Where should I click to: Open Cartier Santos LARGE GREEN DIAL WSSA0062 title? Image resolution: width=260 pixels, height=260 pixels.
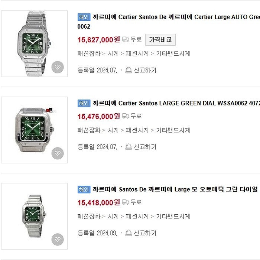[176, 103]
